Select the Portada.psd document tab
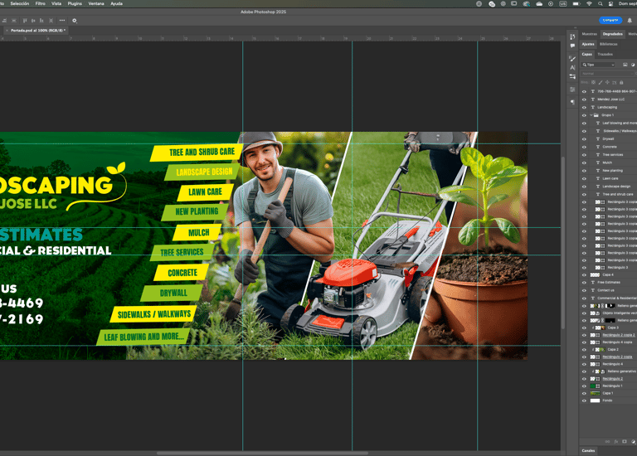This screenshot has height=456, width=637. (38, 31)
